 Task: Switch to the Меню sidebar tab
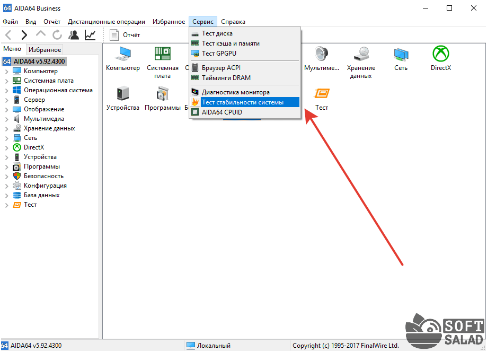12,49
